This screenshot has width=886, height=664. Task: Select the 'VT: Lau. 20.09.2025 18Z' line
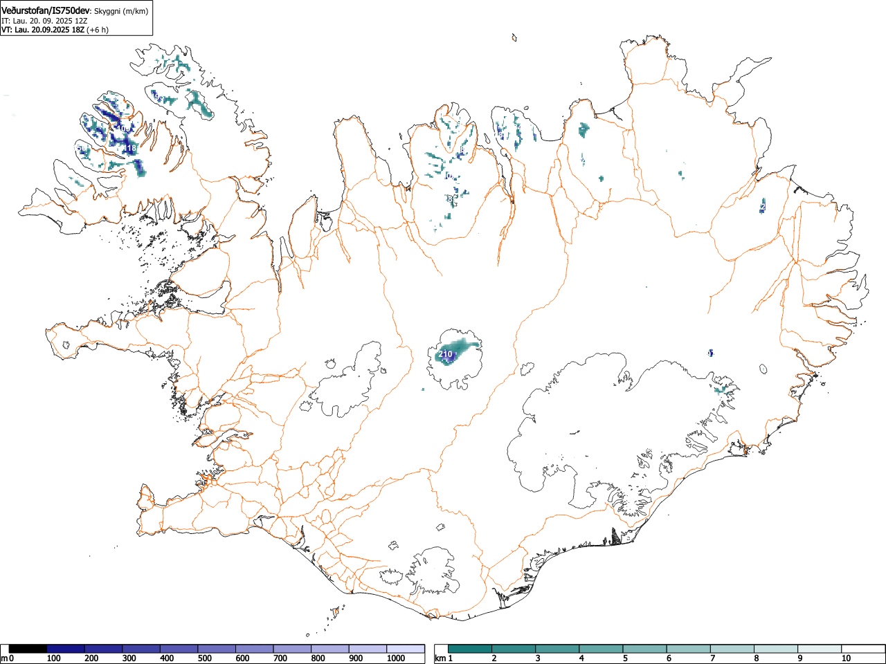point(42,30)
